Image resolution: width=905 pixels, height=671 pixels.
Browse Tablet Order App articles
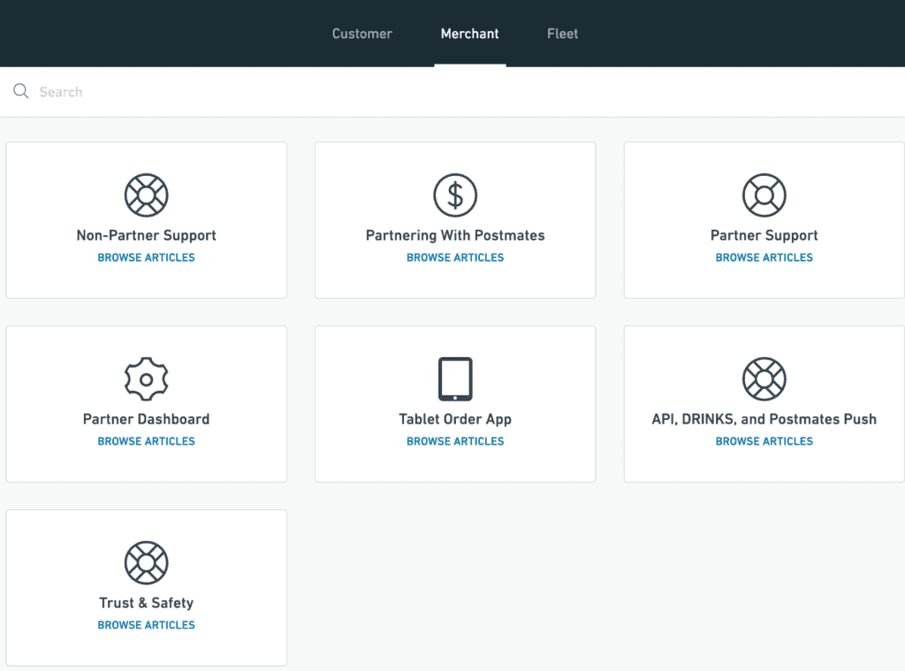[455, 441]
